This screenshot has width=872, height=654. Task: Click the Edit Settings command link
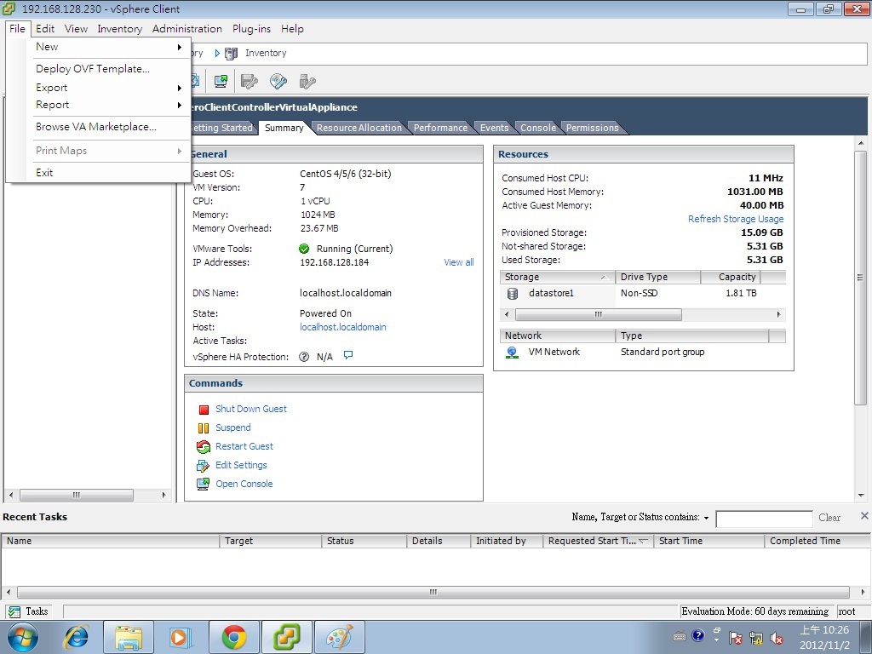point(241,466)
